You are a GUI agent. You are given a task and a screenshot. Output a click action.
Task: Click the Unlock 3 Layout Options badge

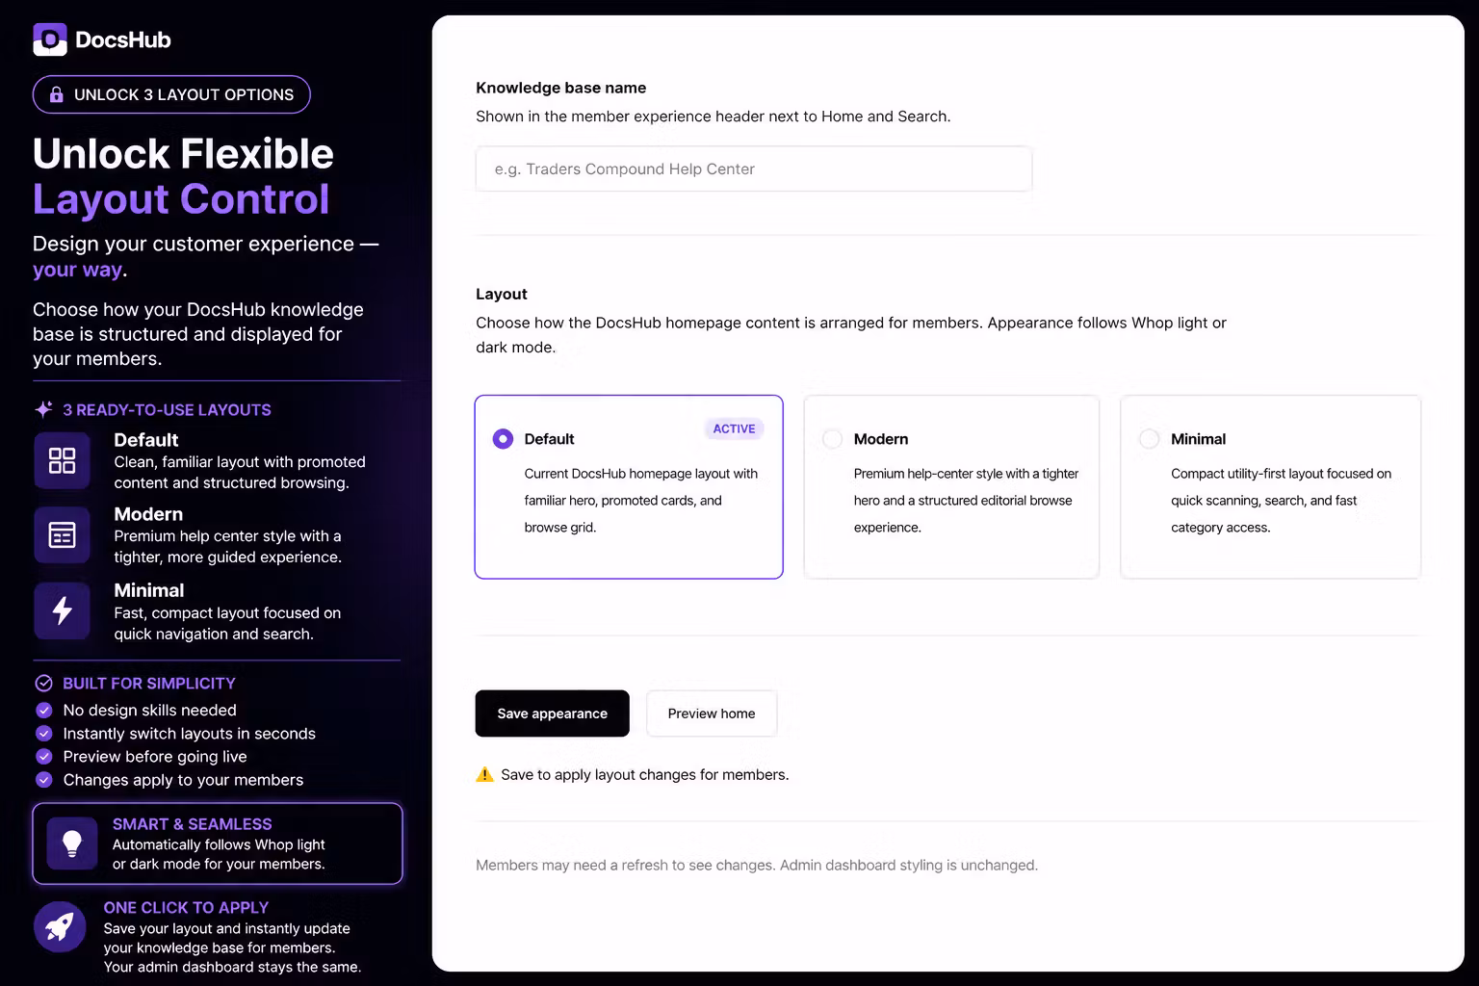(x=171, y=94)
